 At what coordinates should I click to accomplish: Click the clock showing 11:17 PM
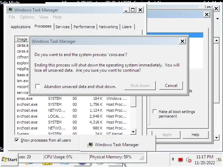205,157
